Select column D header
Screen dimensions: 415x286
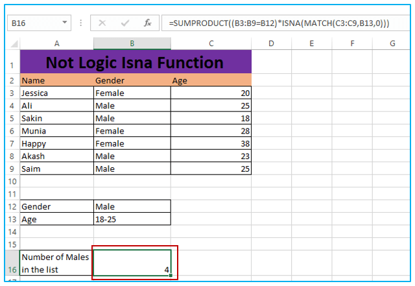point(271,43)
